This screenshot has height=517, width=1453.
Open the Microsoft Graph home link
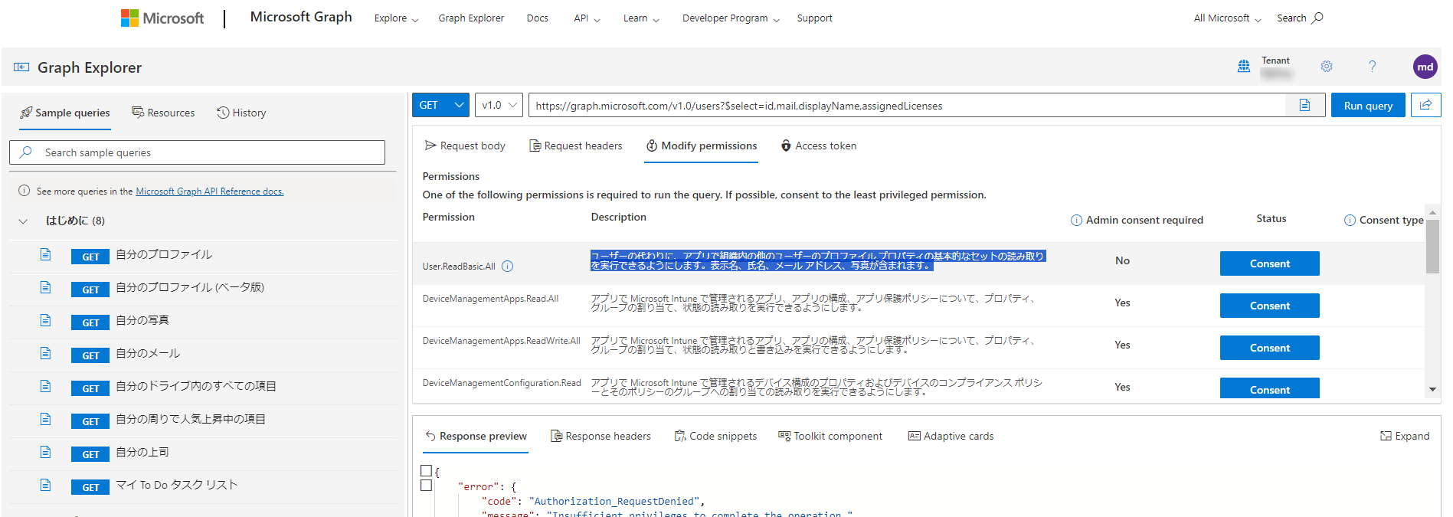pyautogui.click(x=301, y=17)
